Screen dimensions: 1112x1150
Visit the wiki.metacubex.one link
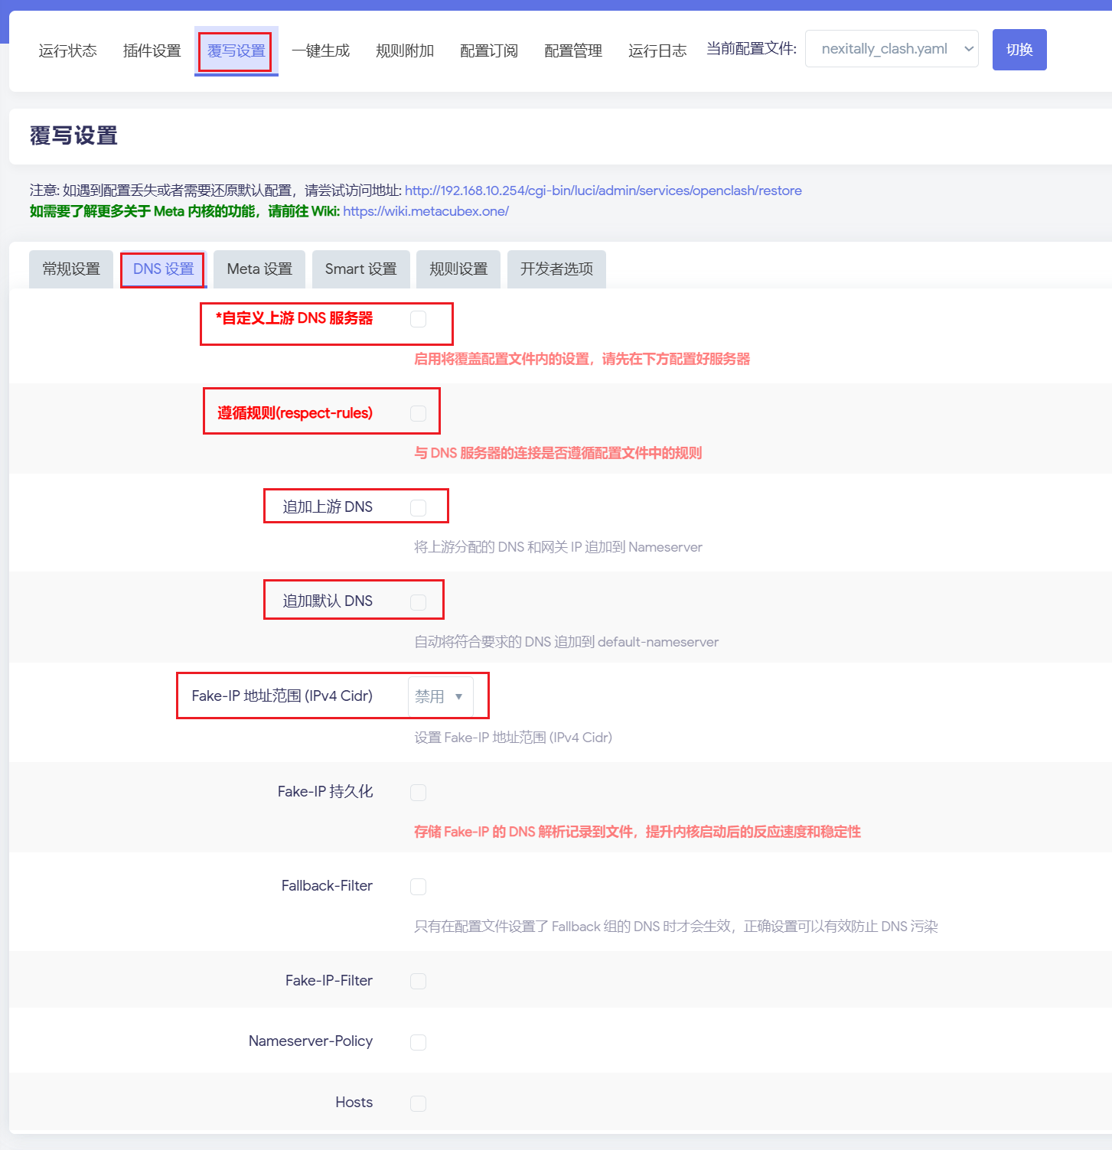pyautogui.click(x=426, y=211)
